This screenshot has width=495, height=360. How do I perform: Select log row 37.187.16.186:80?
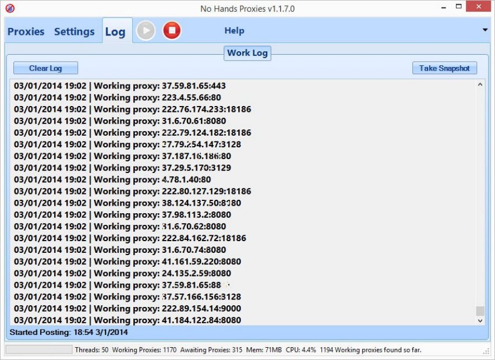pyautogui.click(x=122, y=156)
